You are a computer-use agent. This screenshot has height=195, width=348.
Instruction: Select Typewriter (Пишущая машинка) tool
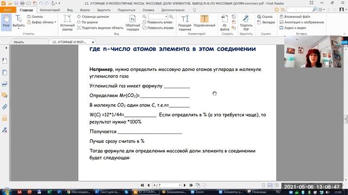[185, 23]
